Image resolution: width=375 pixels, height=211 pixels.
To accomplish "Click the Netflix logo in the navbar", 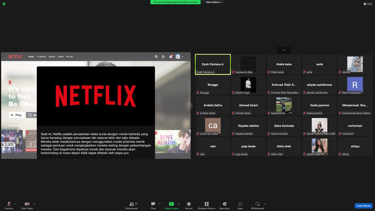I will (15, 57).
